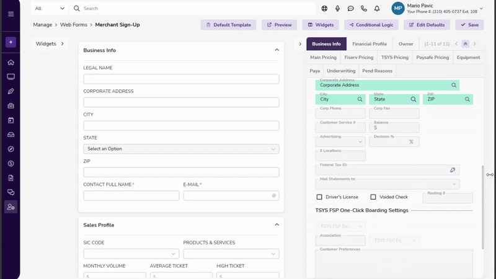Check the Driver's License checkbox

coord(319,197)
